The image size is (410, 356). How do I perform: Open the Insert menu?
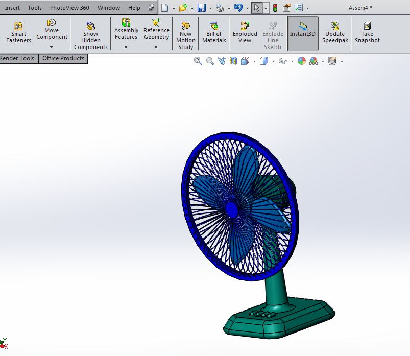[12, 8]
